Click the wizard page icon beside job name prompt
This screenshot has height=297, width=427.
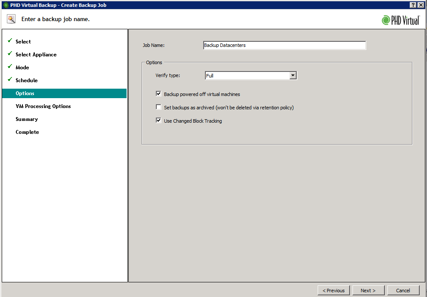[x=12, y=19]
